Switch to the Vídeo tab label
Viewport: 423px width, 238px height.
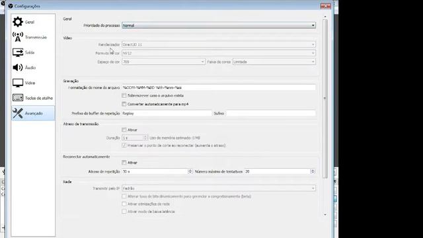[30, 83]
